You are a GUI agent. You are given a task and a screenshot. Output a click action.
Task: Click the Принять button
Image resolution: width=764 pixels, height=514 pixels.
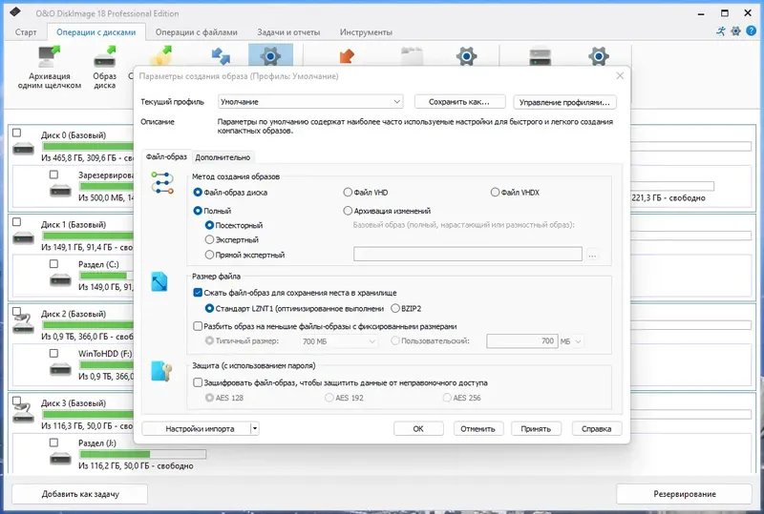536,428
